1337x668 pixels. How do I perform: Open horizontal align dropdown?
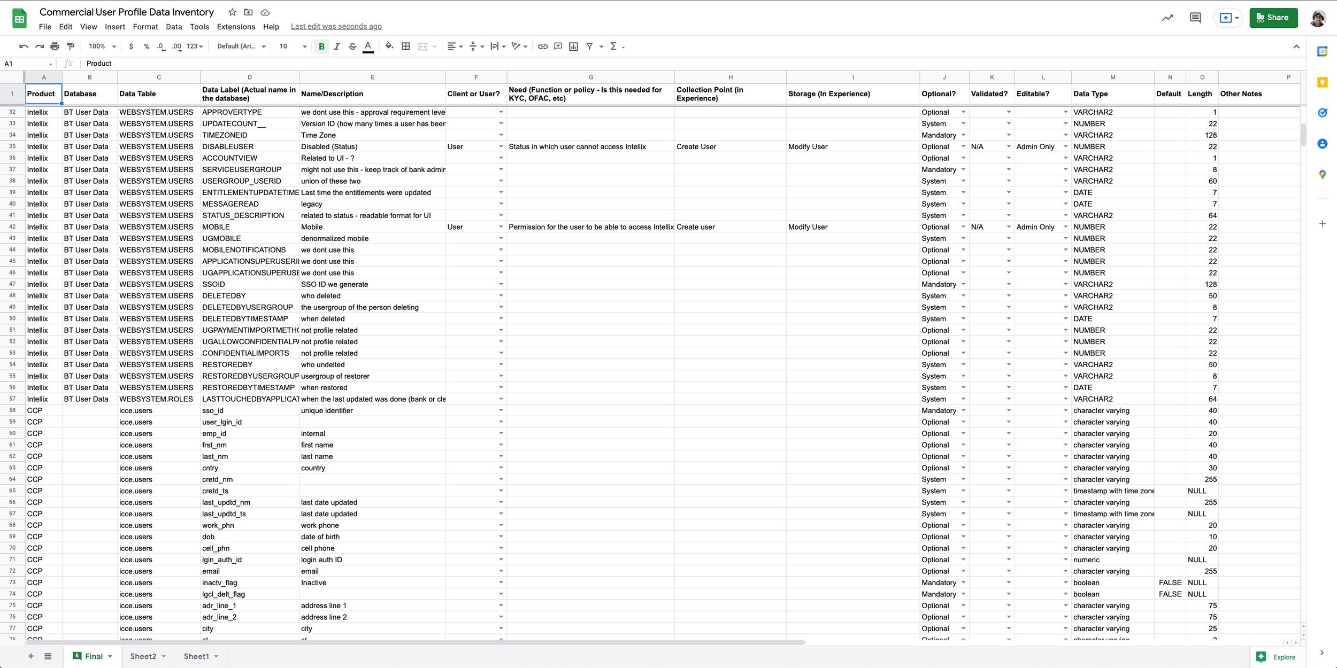click(455, 46)
